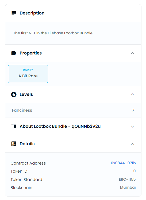
Task: Open contract address 0x0844...07fb link
Action: pos(123,163)
